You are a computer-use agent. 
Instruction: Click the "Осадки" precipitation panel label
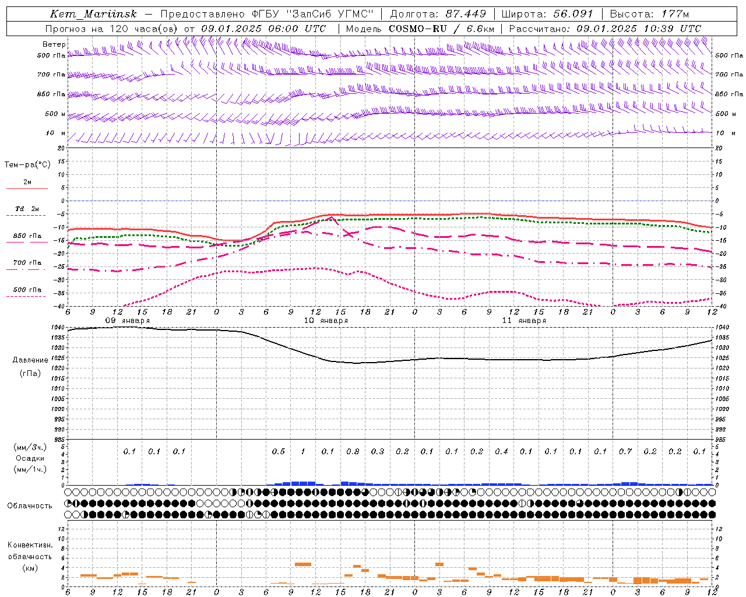pos(30,458)
